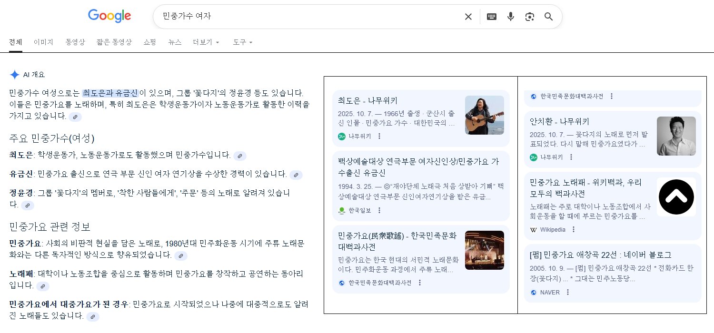Screen dimensions: 714x333
Task: Switch to the 뉴스 tab
Action: (175, 42)
